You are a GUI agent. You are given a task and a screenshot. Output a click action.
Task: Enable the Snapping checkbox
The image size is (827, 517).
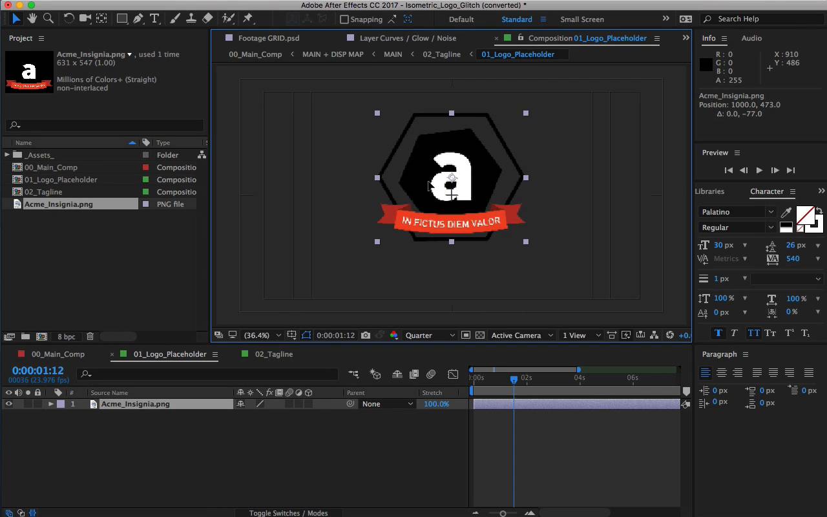click(344, 19)
